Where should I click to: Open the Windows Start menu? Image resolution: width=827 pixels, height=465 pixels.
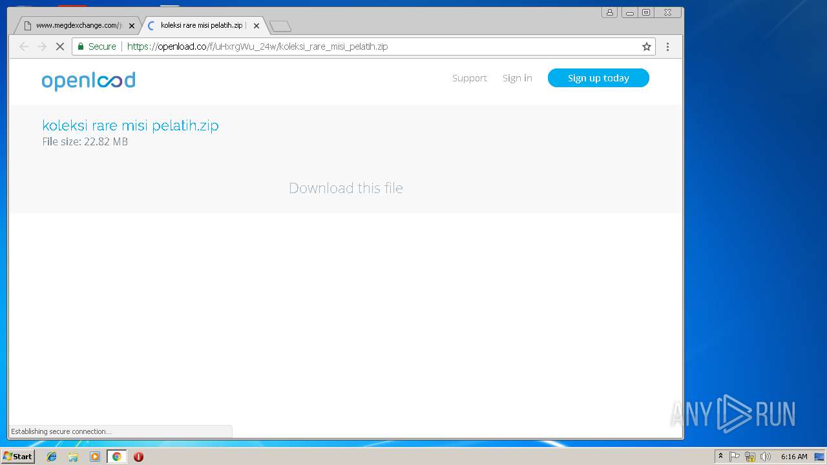[18, 457]
